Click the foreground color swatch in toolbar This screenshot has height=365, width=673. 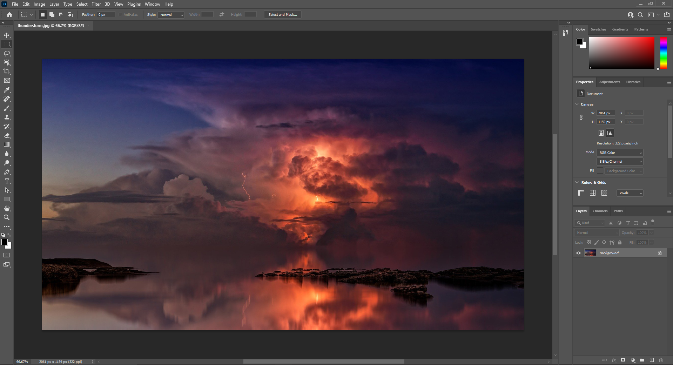[x=5, y=242]
